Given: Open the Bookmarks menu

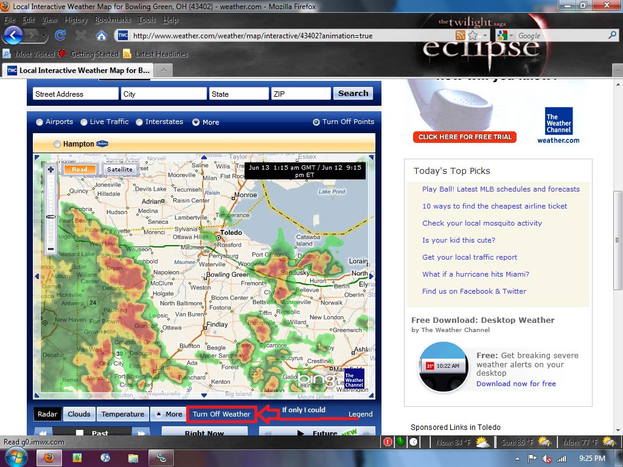Looking at the screenshot, I should click(112, 19).
